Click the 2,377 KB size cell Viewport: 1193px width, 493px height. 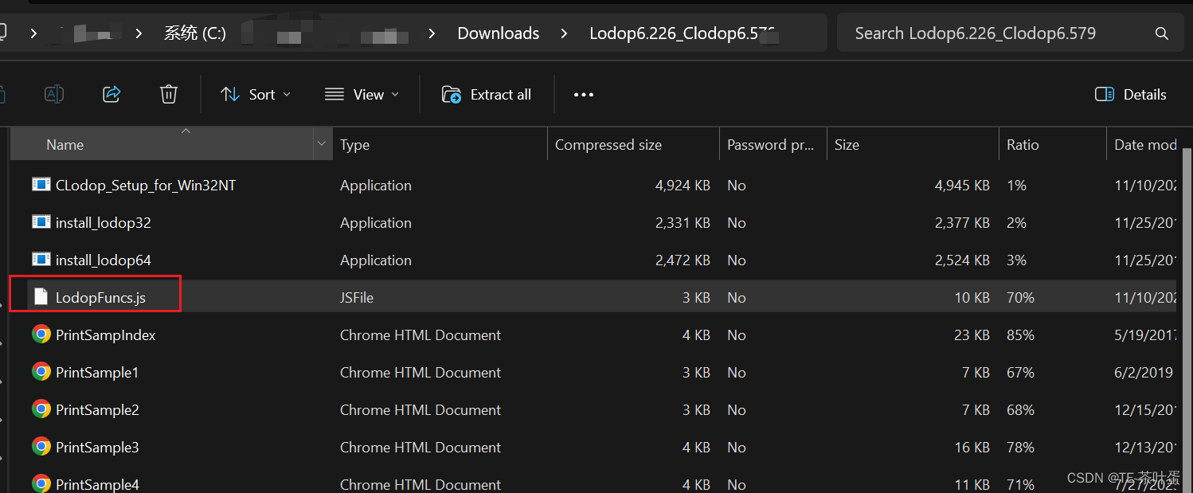click(962, 223)
